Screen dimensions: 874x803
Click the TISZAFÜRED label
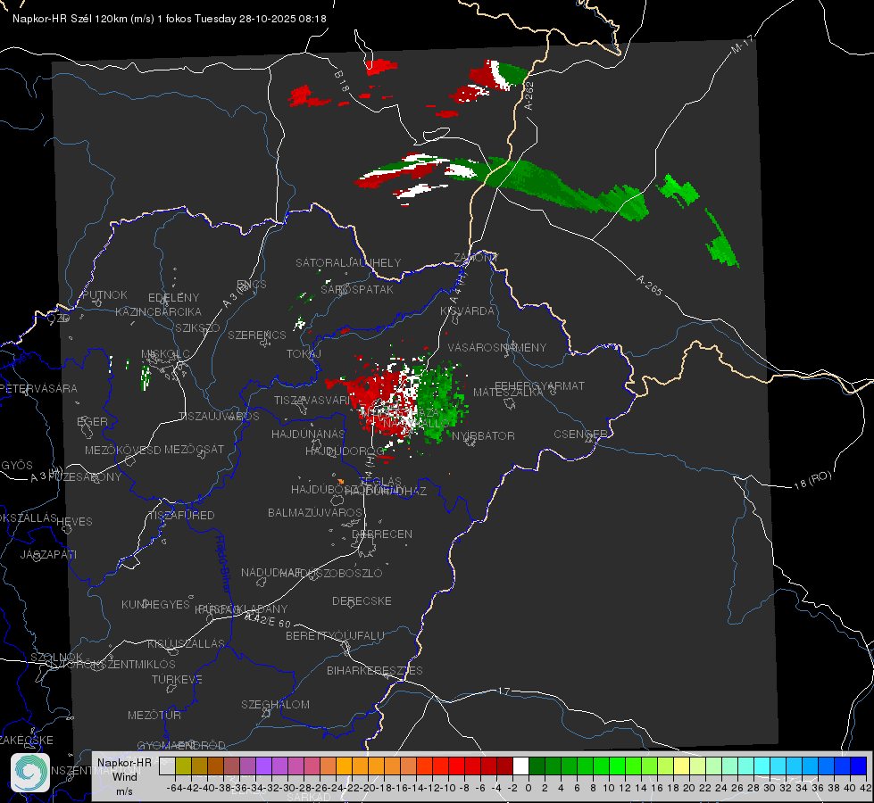point(181,516)
